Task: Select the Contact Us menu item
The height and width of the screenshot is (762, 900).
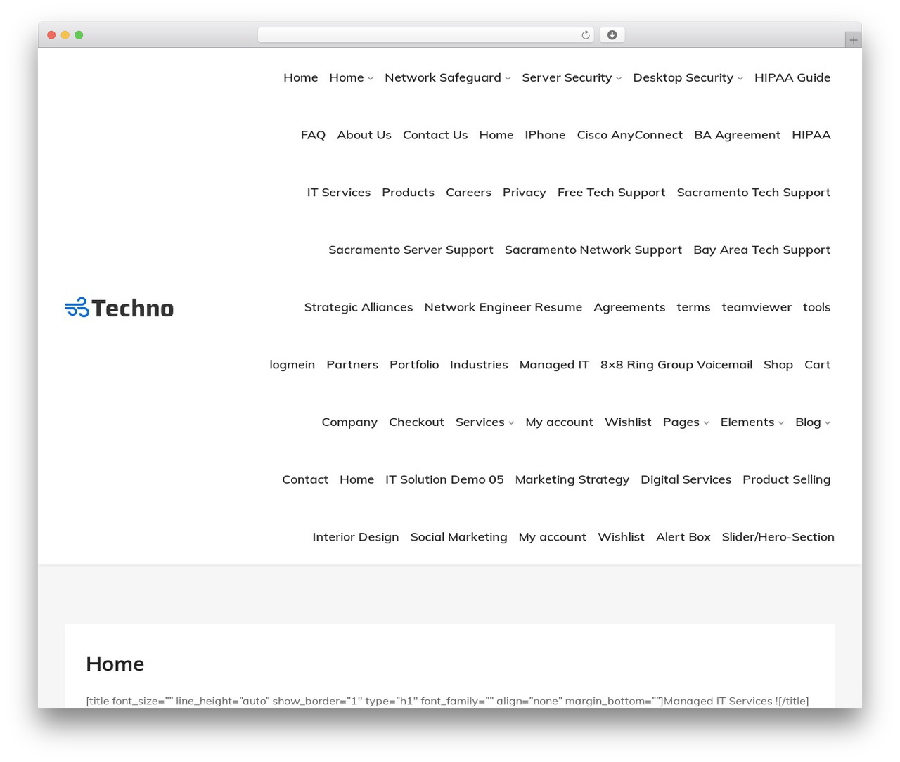Action: click(435, 135)
